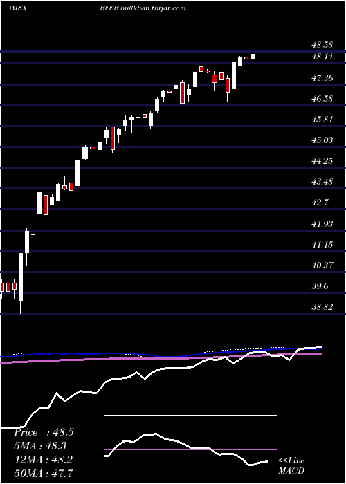Image resolution: width=346 pixels, height=484 pixels.
Task: Click the AMEX exchange label
Action: pyautogui.click(x=17, y=8)
